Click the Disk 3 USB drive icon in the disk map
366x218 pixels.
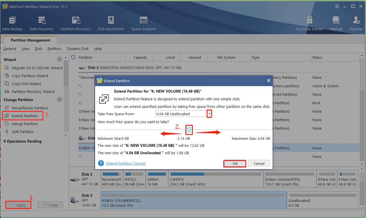click(75, 200)
